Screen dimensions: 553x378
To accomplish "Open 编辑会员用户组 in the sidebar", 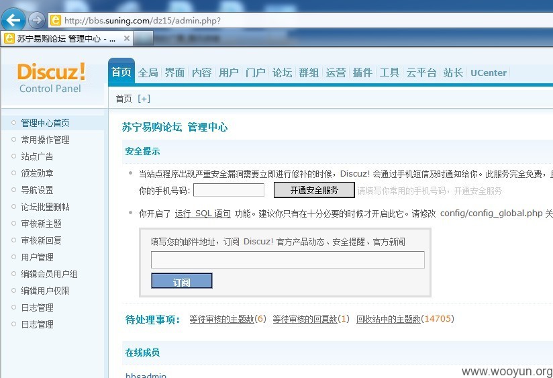I will tap(49, 274).
